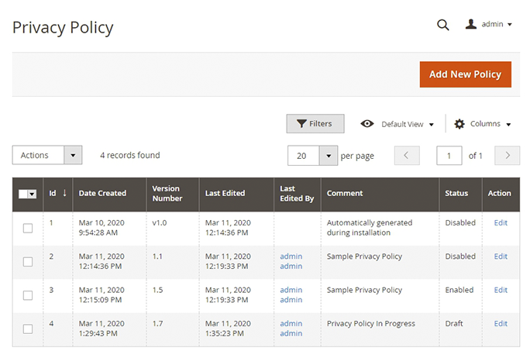
Task: Edit the Draft policy version 1.7
Action: pyautogui.click(x=501, y=324)
